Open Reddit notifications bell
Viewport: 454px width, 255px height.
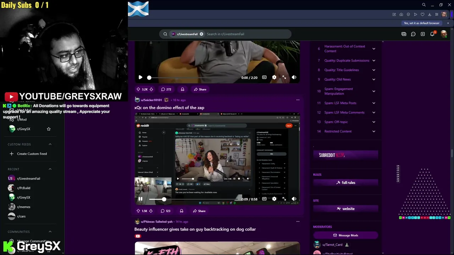(x=432, y=34)
